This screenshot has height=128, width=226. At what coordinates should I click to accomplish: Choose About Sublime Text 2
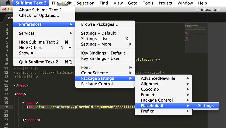[44, 10]
